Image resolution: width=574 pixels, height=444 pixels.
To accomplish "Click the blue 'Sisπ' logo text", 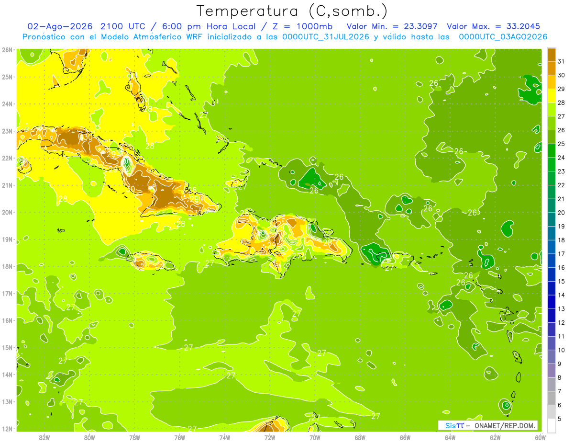I will coord(454,425).
